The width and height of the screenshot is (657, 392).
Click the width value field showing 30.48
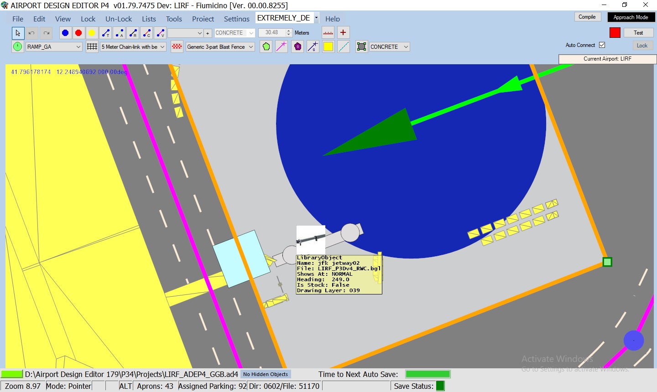272,33
